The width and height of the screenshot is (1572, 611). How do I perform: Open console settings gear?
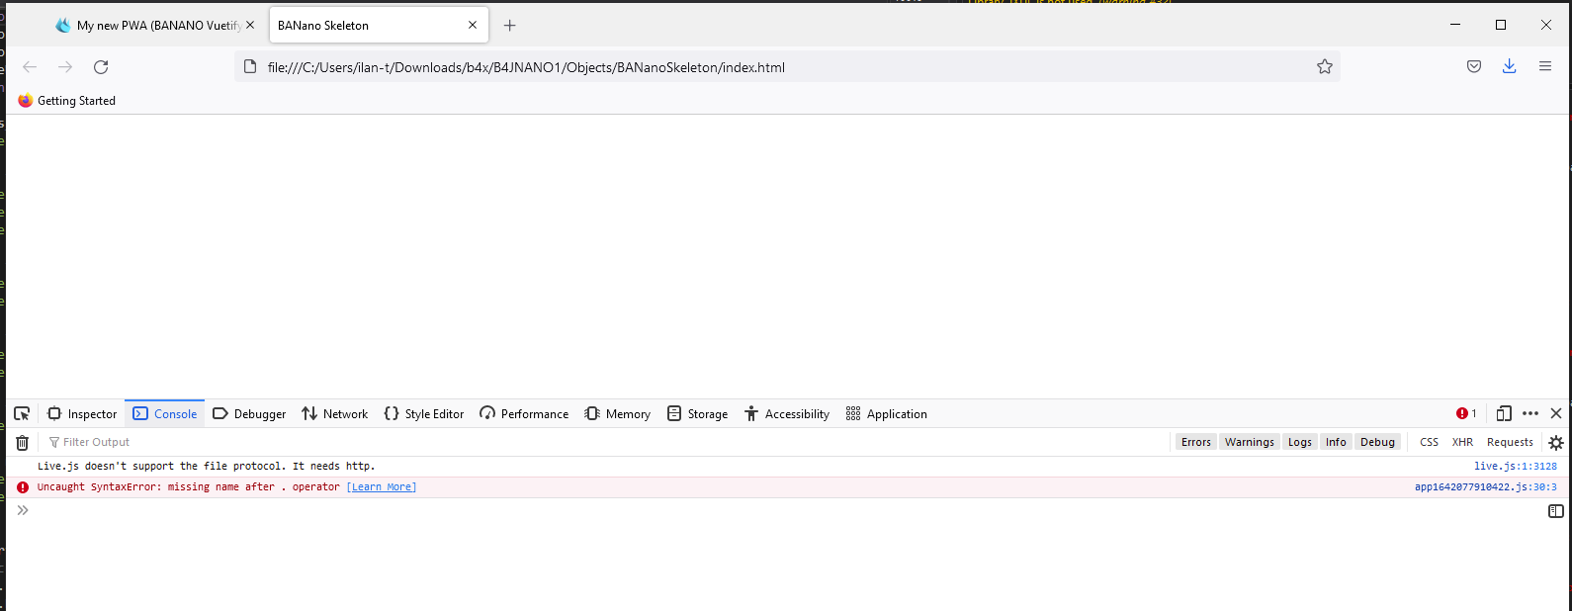1556,443
